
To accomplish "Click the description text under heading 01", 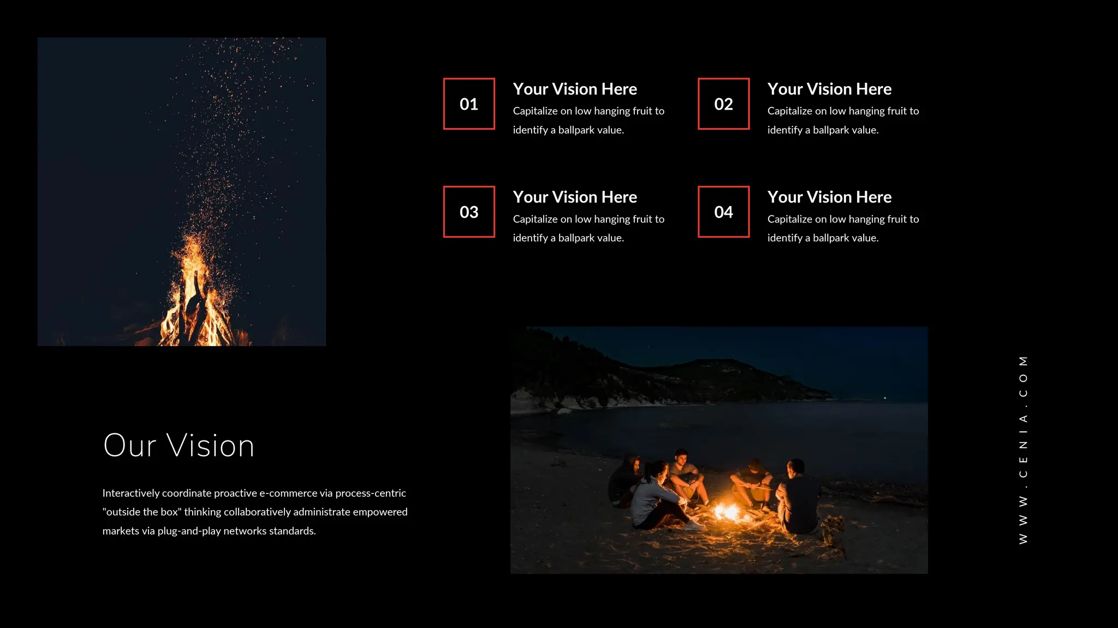I will click(588, 120).
